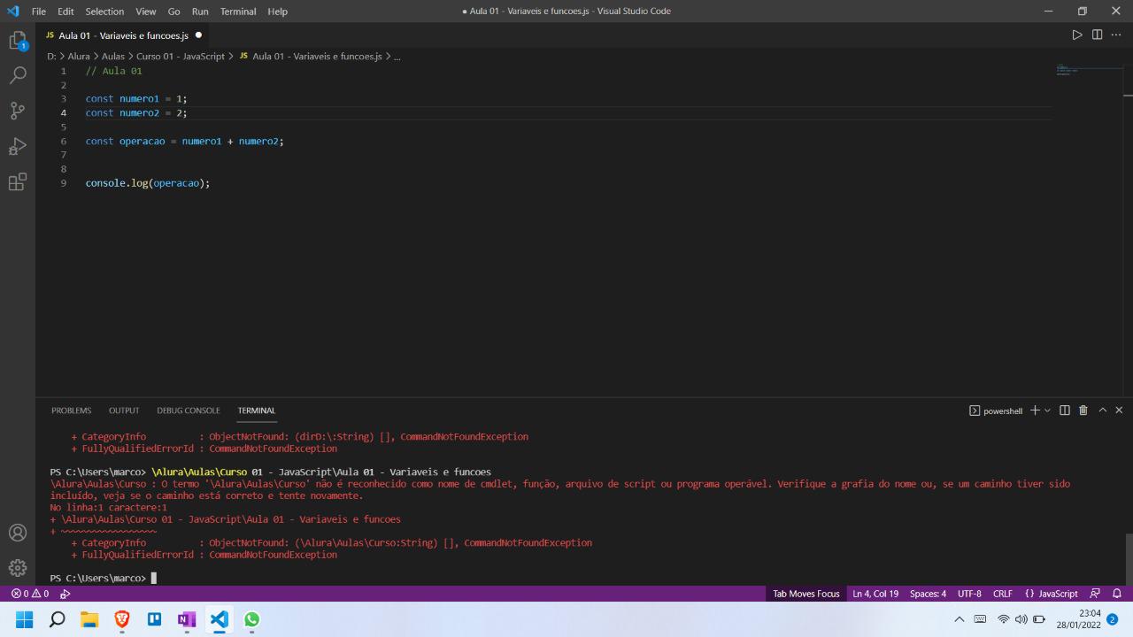Click the touch keyboard tray icon
Viewport: 1133px width, 637px height.
pyautogui.click(x=981, y=619)
